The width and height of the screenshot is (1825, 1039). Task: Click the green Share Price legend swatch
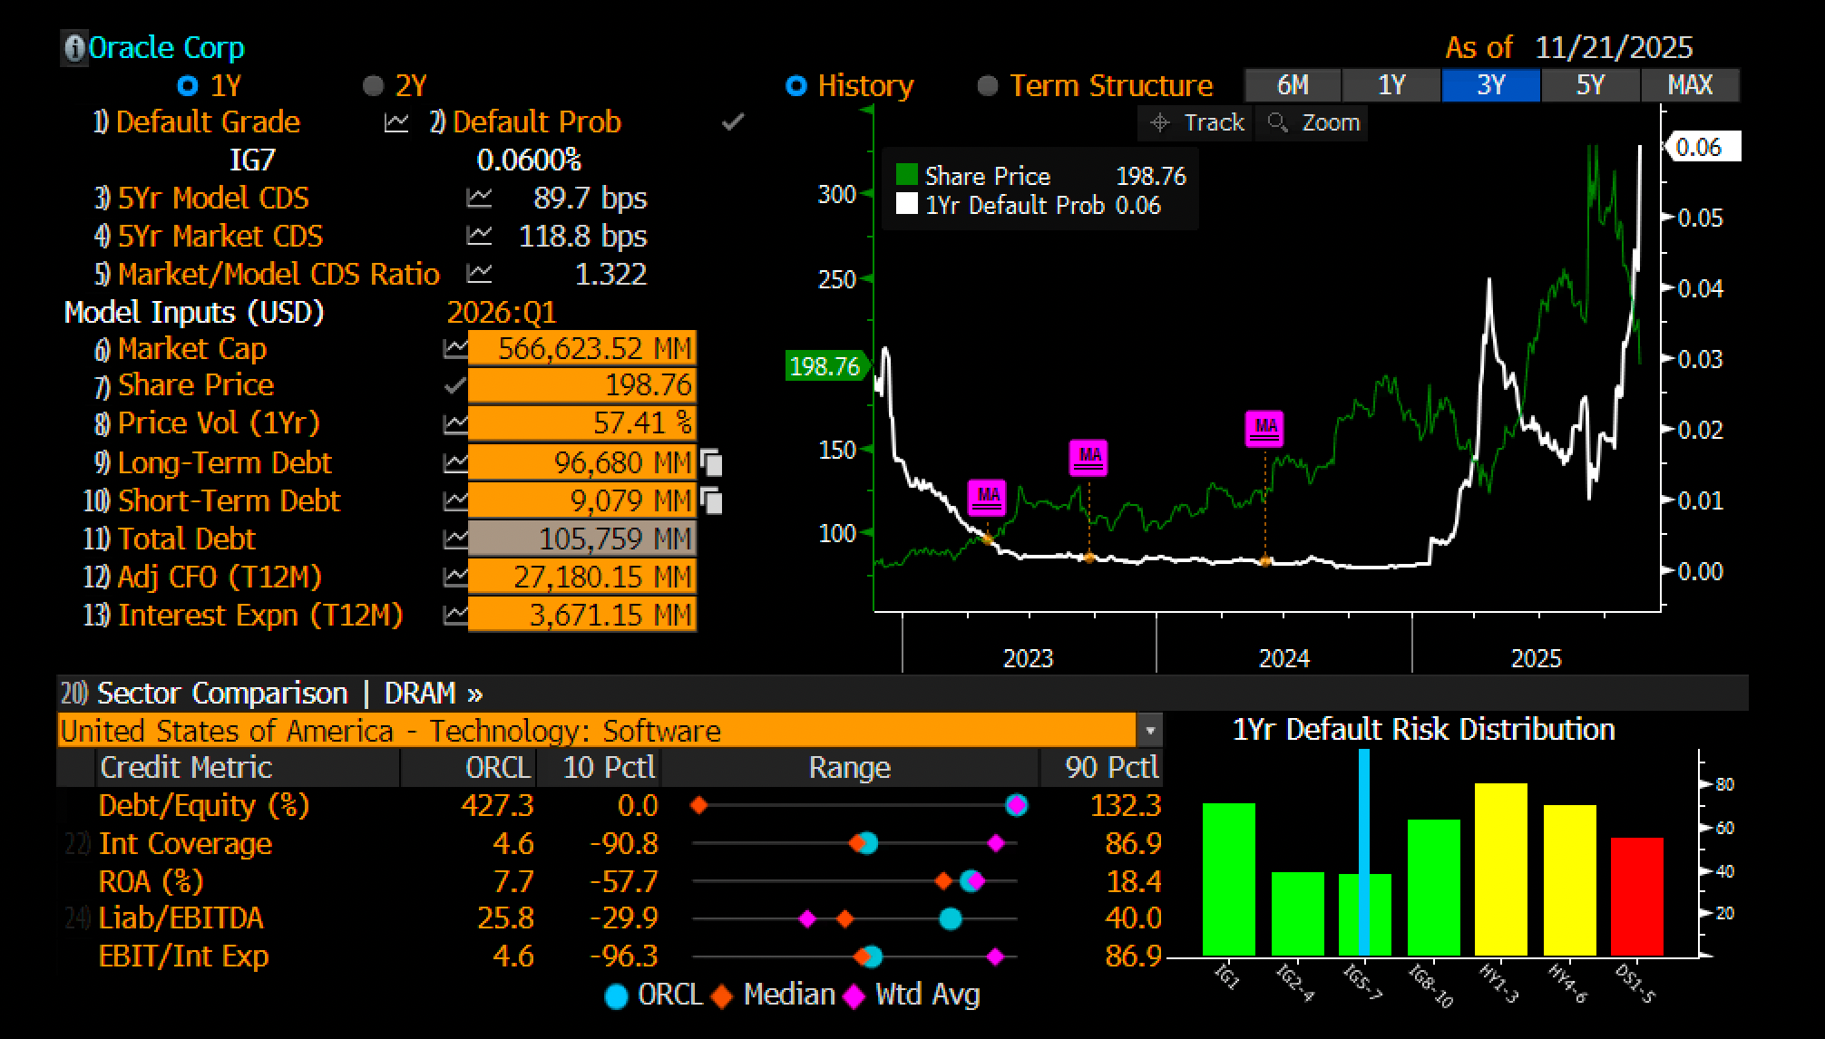906,175
